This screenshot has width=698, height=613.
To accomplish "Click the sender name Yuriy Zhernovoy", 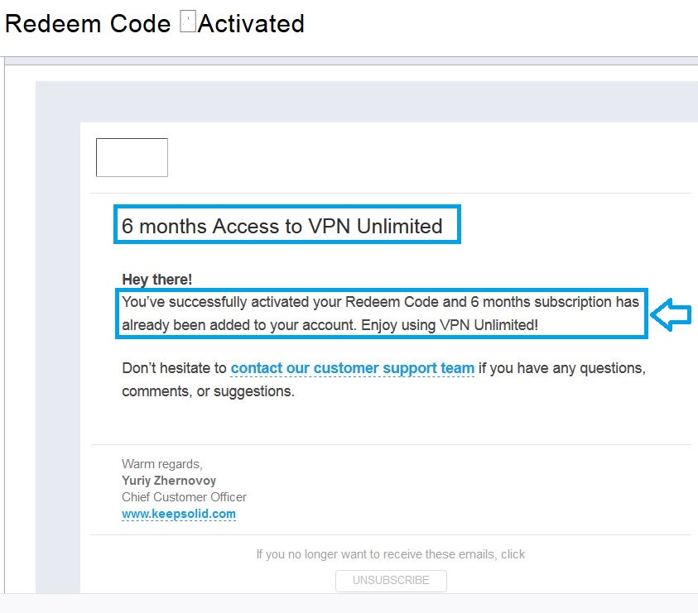I will [x=169, y=481].
